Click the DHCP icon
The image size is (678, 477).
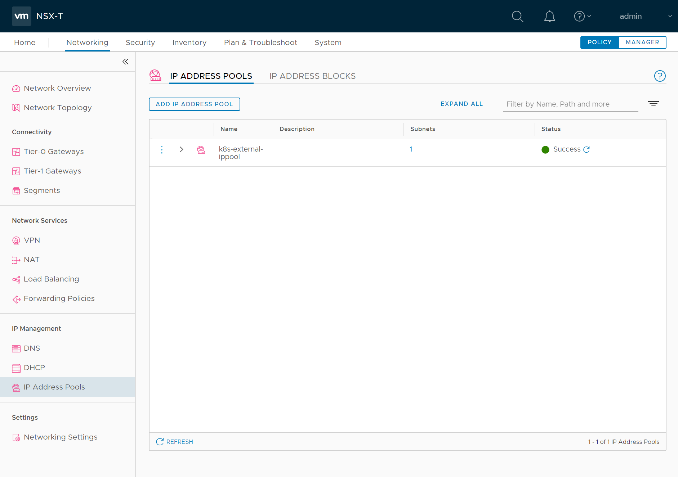(x=16, y=368)
